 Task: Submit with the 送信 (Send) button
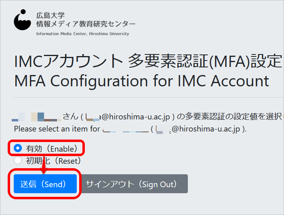tap(45, 184)
